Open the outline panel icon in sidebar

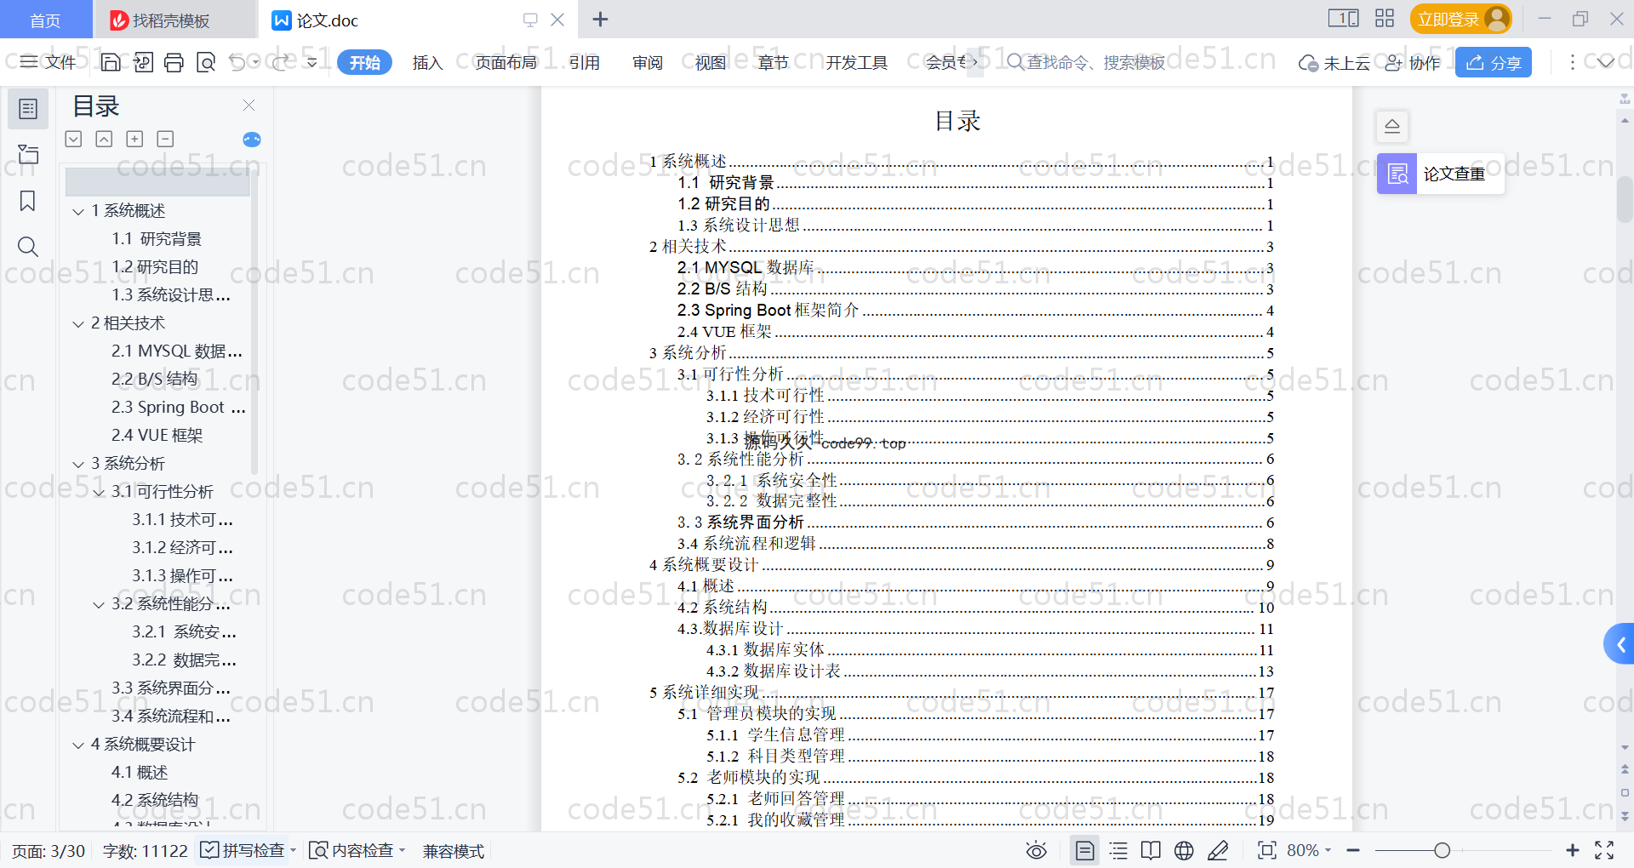coord(28,109)
